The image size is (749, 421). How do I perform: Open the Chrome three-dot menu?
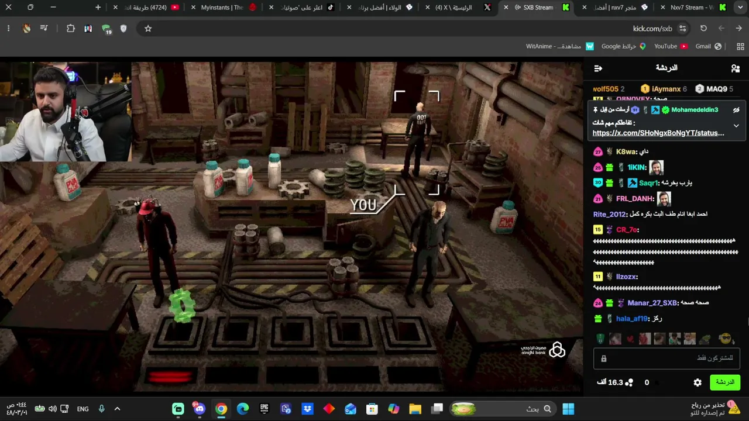(8, 29)
